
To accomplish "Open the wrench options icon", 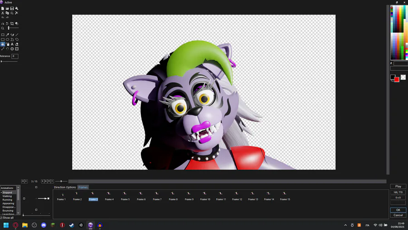I will [x=17, y=9].
